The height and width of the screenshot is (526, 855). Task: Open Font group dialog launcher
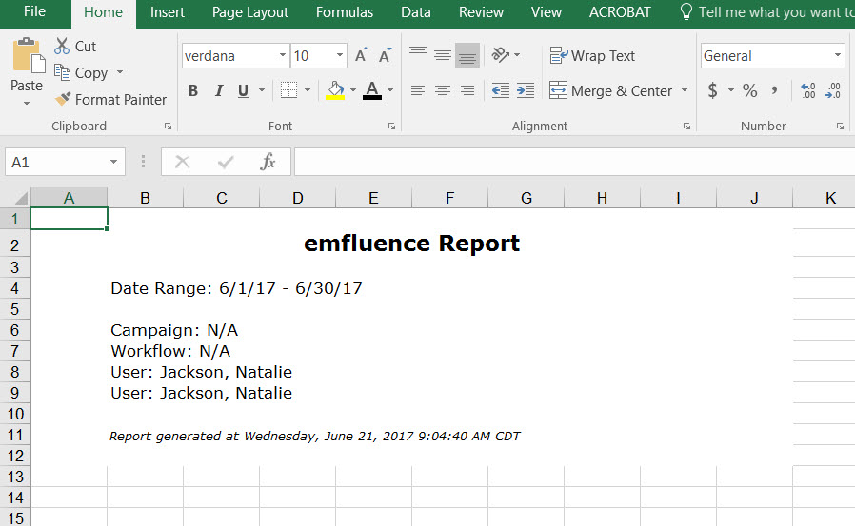click(x=391, y=127)
